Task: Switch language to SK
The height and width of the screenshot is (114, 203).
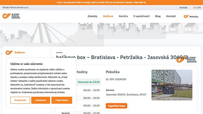Action: tap(194, 8)
